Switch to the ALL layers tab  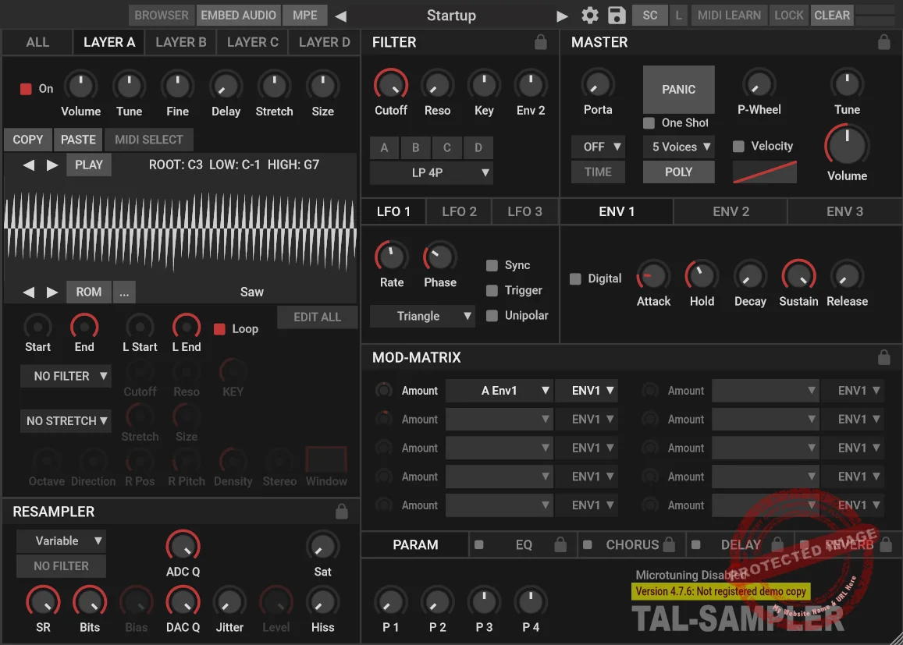tap(37, 42)
